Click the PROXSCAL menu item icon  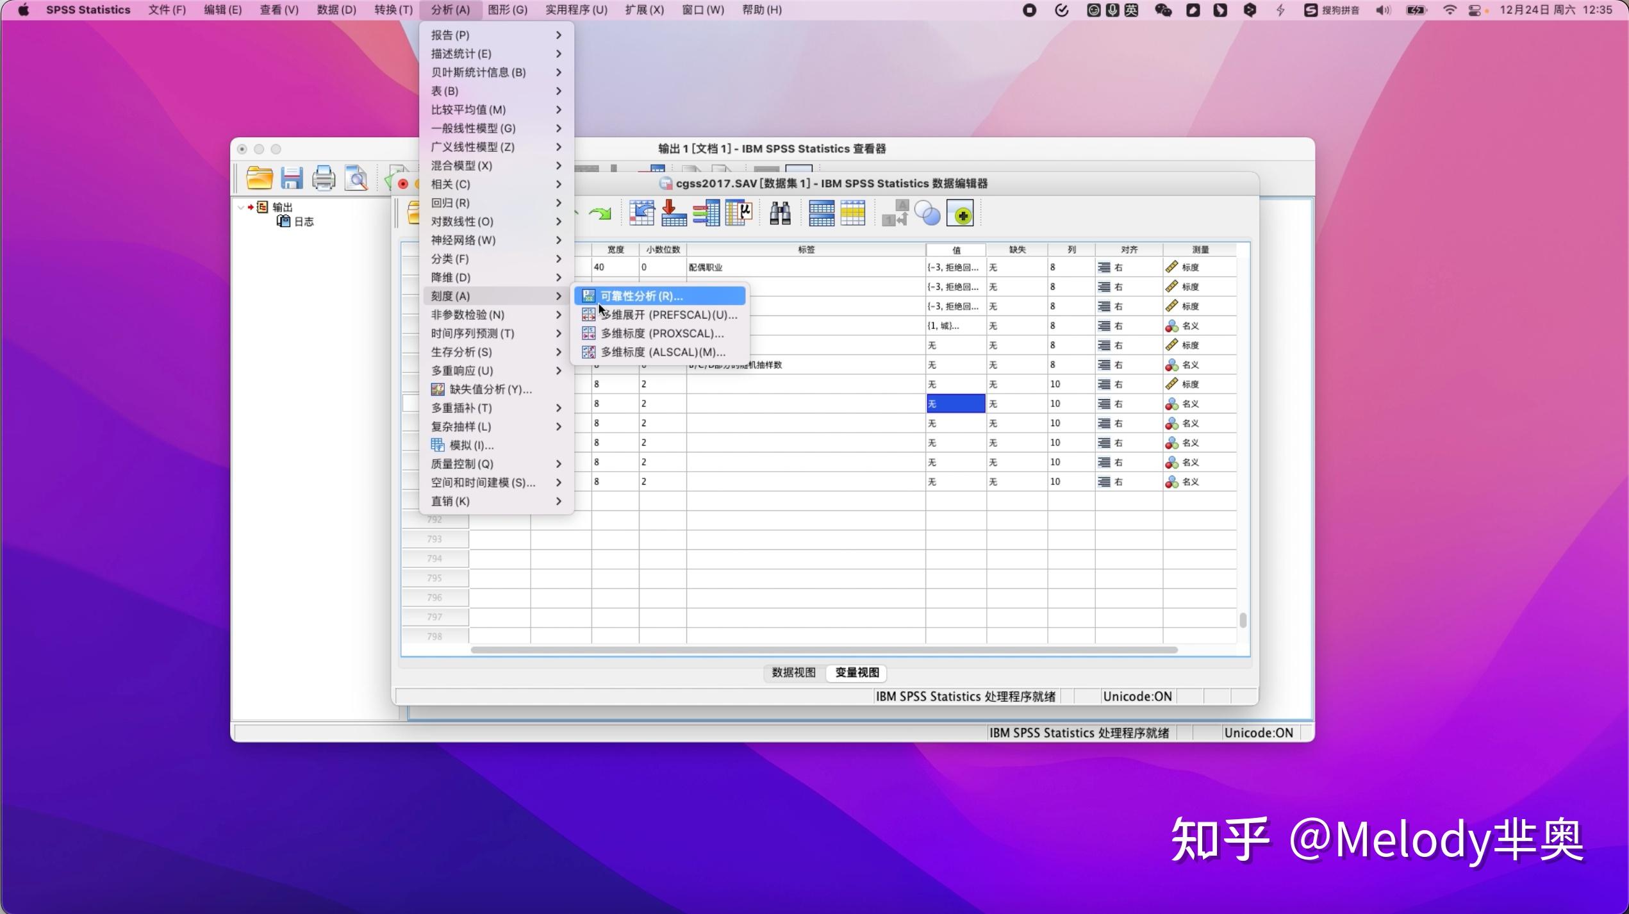pyautogui.click(x=588, y=333)
